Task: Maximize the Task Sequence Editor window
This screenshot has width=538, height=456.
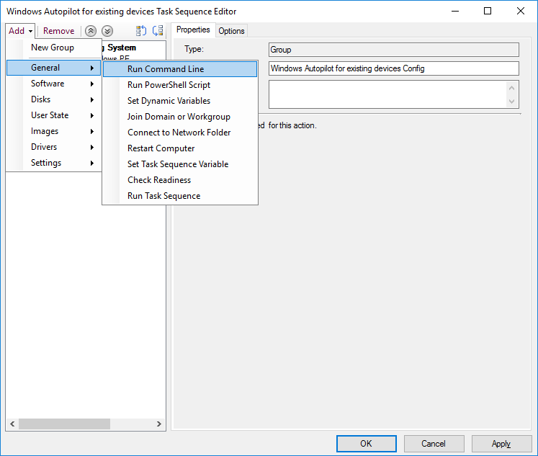Action: tap(487, 11)
